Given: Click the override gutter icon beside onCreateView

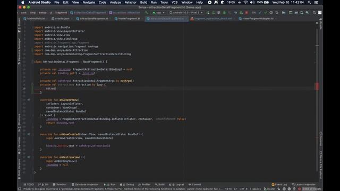Looking at the screenshot, I should point(29,100).
